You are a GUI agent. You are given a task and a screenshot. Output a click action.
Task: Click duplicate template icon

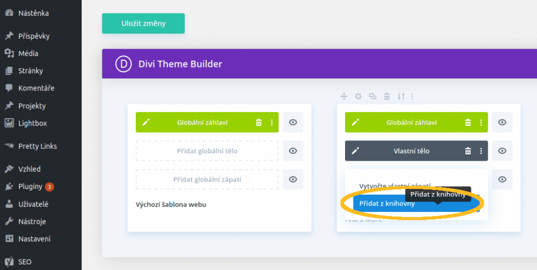click(373, 96)
